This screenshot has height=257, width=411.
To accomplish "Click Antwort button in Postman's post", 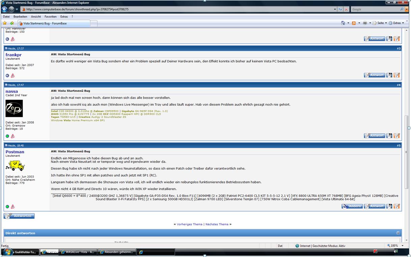I will (x=374, y=206).
